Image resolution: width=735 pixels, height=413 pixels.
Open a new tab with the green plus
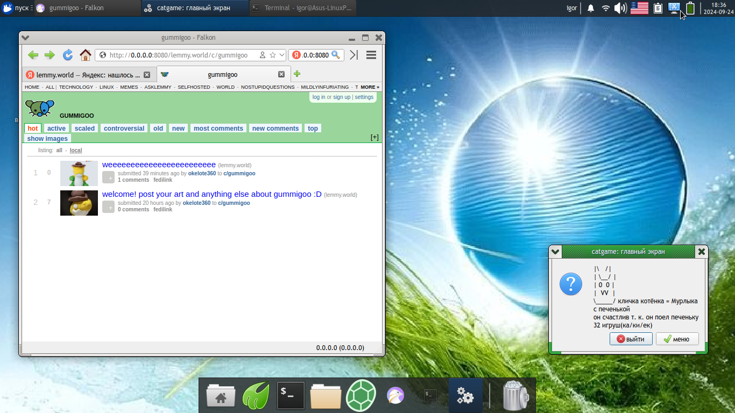297,74
